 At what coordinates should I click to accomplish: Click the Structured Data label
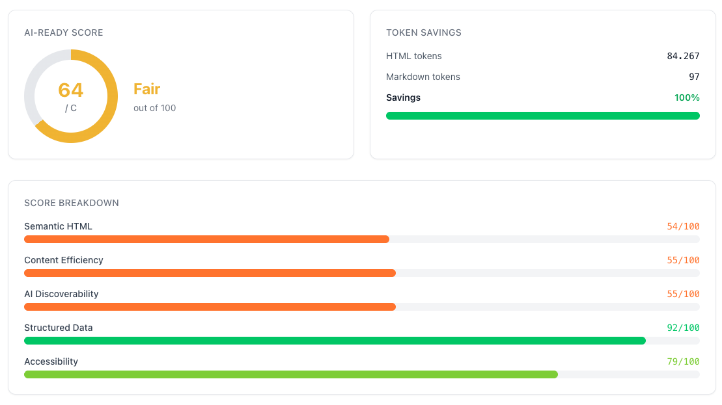tap(59, 328)
